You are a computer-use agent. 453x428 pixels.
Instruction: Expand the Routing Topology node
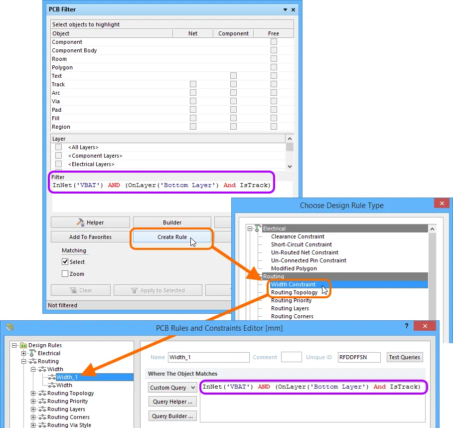tap(33, 393)
